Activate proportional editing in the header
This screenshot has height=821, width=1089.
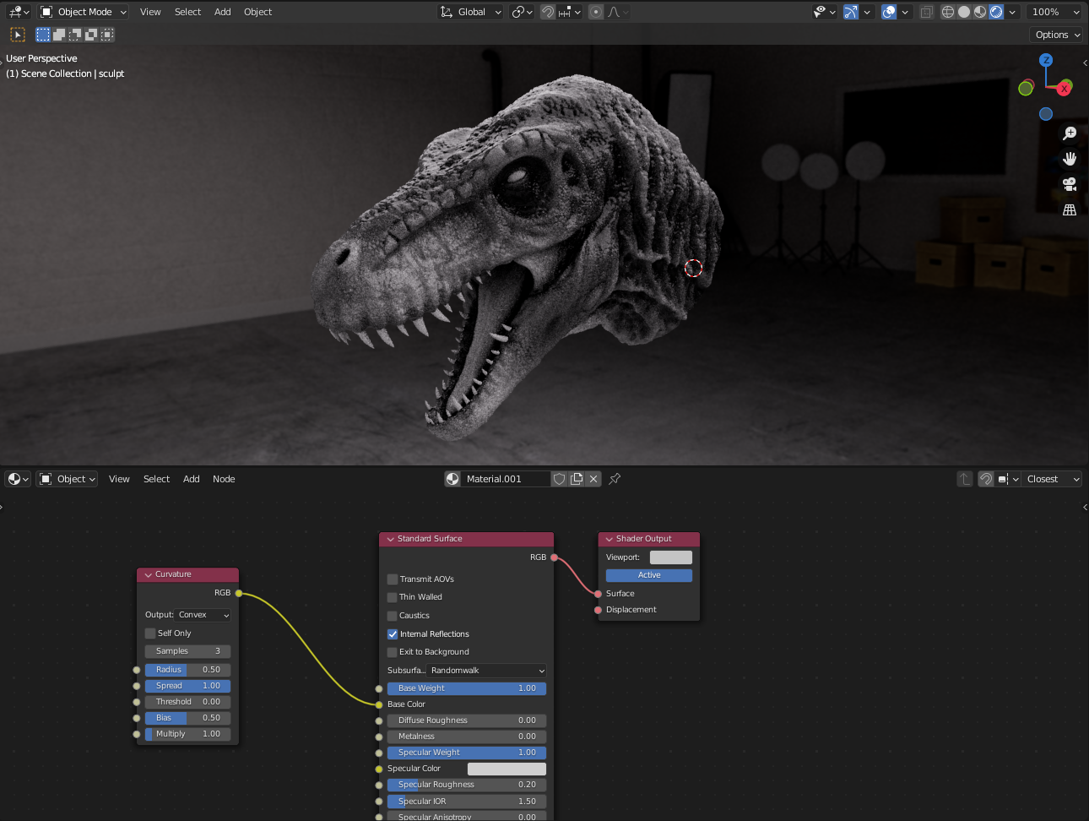point(595,12)
